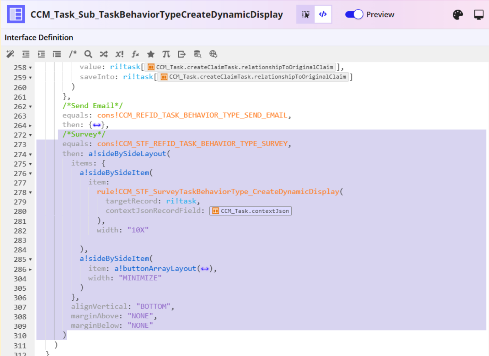Click the record field chip on the saveInto: line
Image resolution: width=489 pixels, height=356 pixels.
(x=253, y=77)
